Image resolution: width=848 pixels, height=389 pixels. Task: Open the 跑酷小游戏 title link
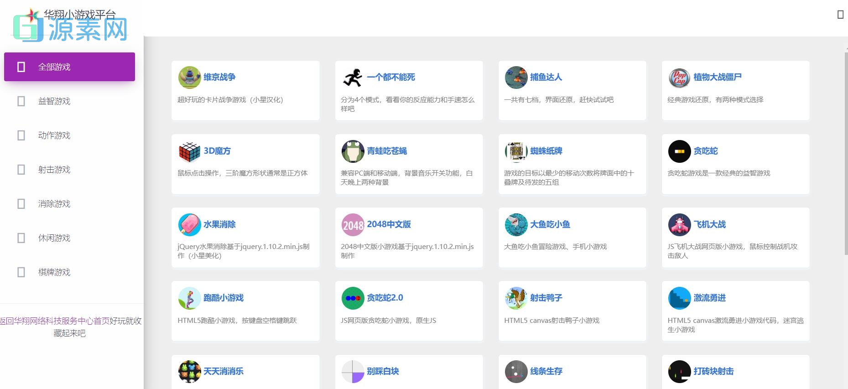(224, 298)
